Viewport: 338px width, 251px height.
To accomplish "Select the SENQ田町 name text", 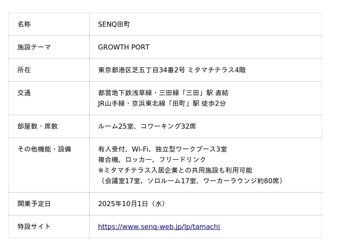I will point(114,24).
